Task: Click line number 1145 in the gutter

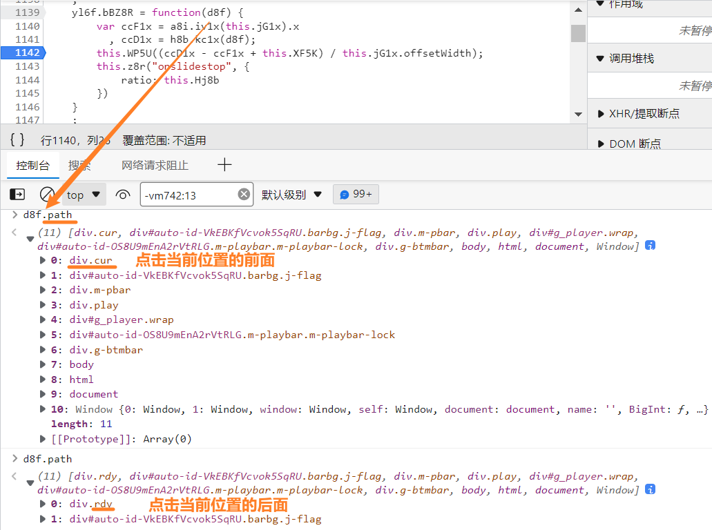Action: click(x=28, y=93)
